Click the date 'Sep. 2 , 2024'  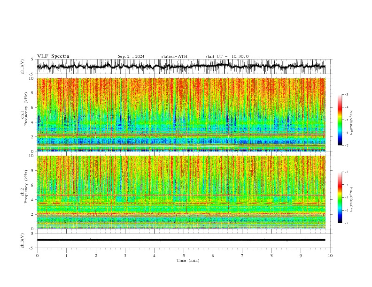(131, 56)
